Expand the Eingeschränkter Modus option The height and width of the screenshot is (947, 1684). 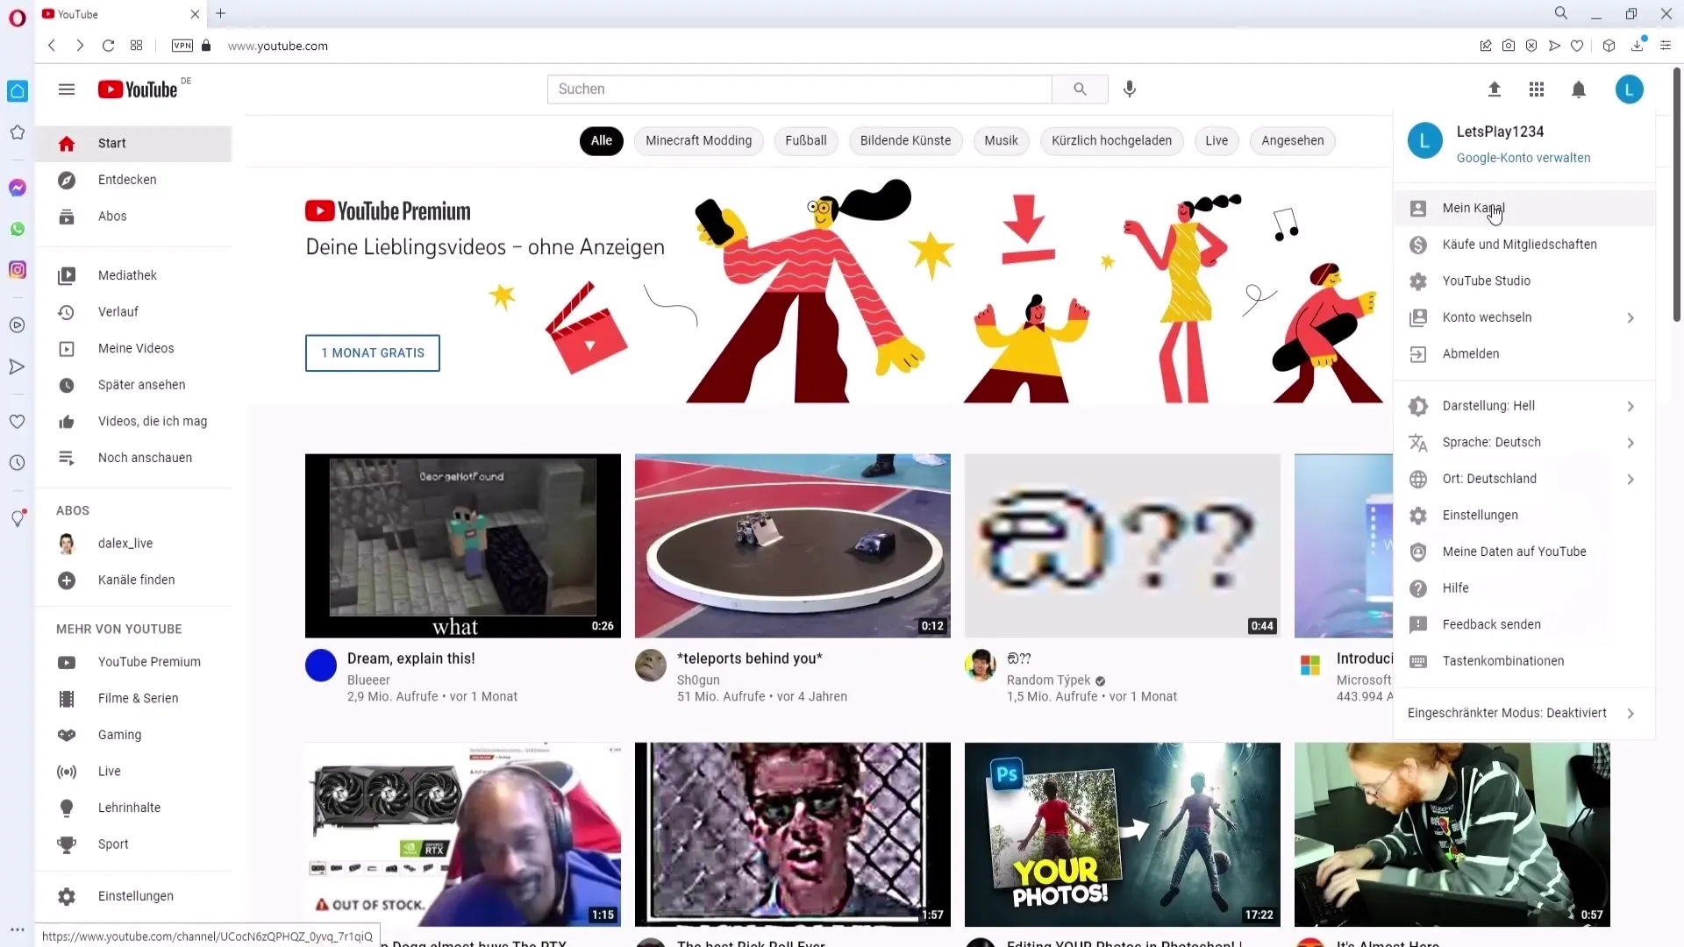(1630, 712)
